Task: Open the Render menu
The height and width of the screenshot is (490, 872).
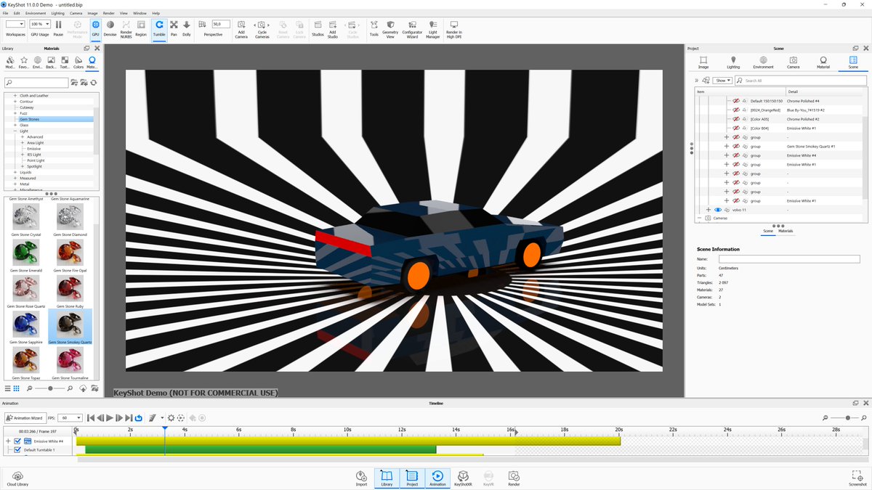Action: click(x=108, y=13)
